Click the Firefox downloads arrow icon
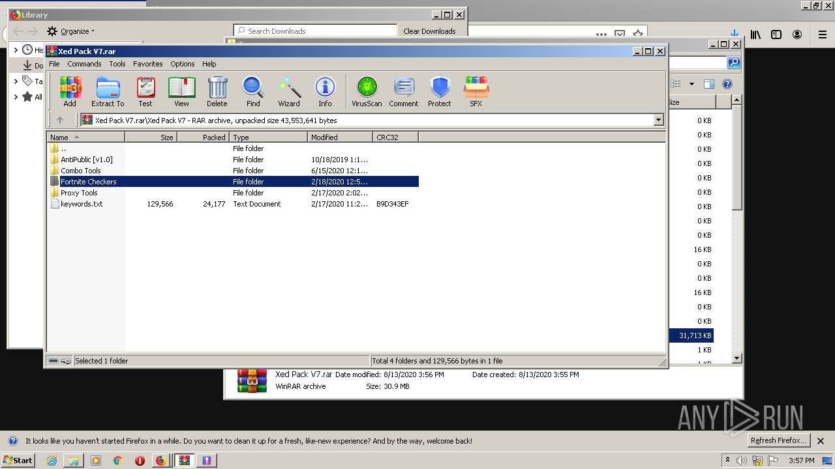This screenshot has width=835, height=469. 735,33
